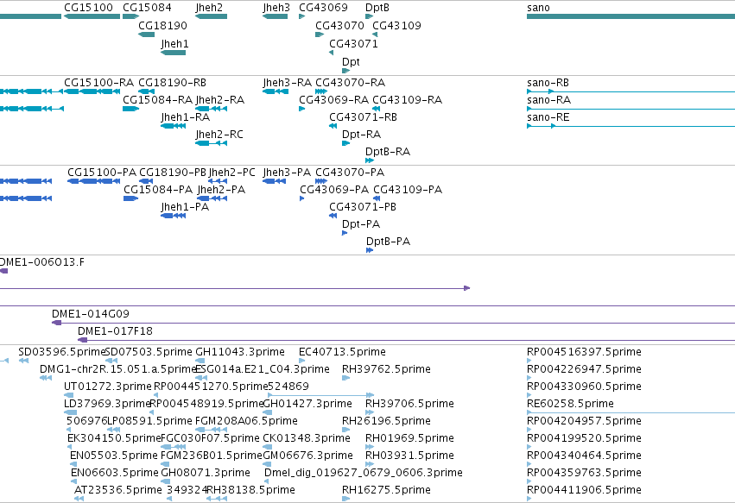Click the CG43070 gene label
735x503 pixels.
click(x=339, y=25)
